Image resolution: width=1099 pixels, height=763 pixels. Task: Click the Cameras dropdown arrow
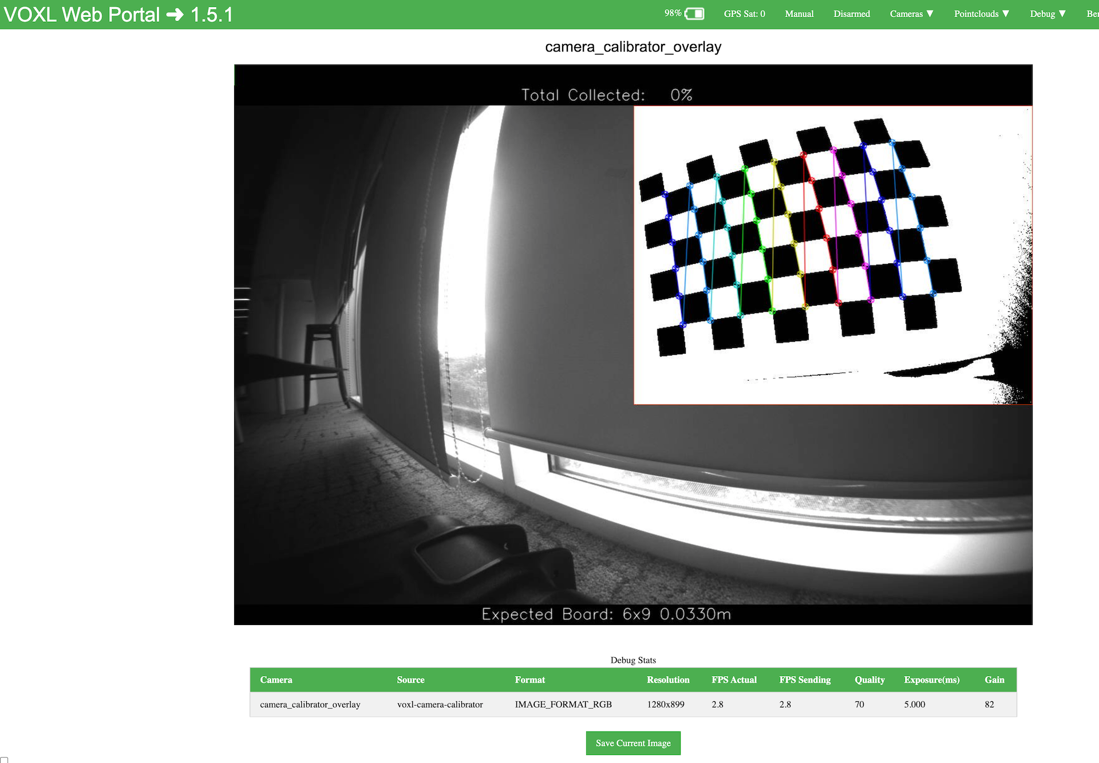click(x=930, y=14)
